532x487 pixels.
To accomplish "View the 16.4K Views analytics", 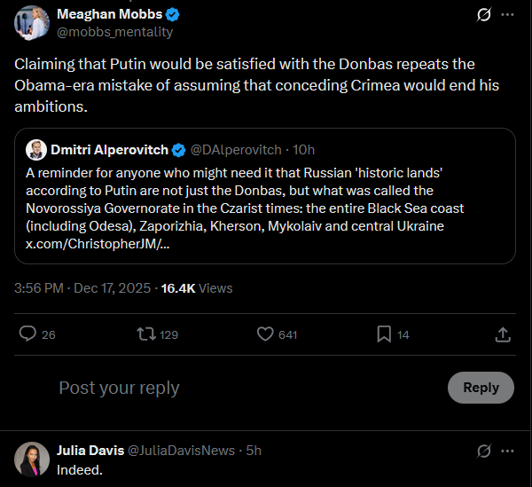I will click(197, 287).
